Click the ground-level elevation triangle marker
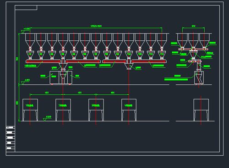This screenshot has width=229, height=168. (44, 119)
